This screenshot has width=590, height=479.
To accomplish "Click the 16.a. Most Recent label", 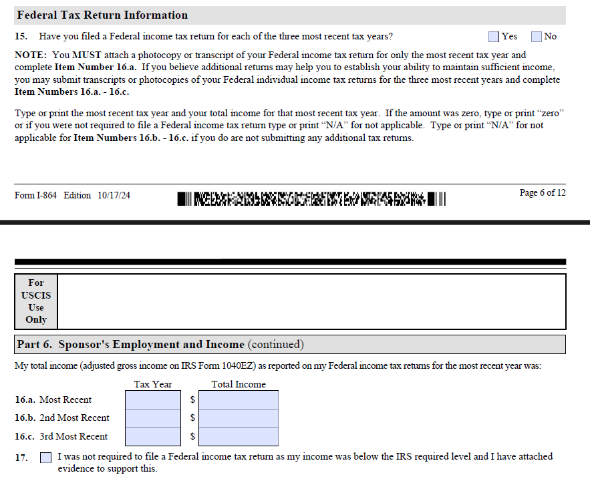I will pos(53,400).
